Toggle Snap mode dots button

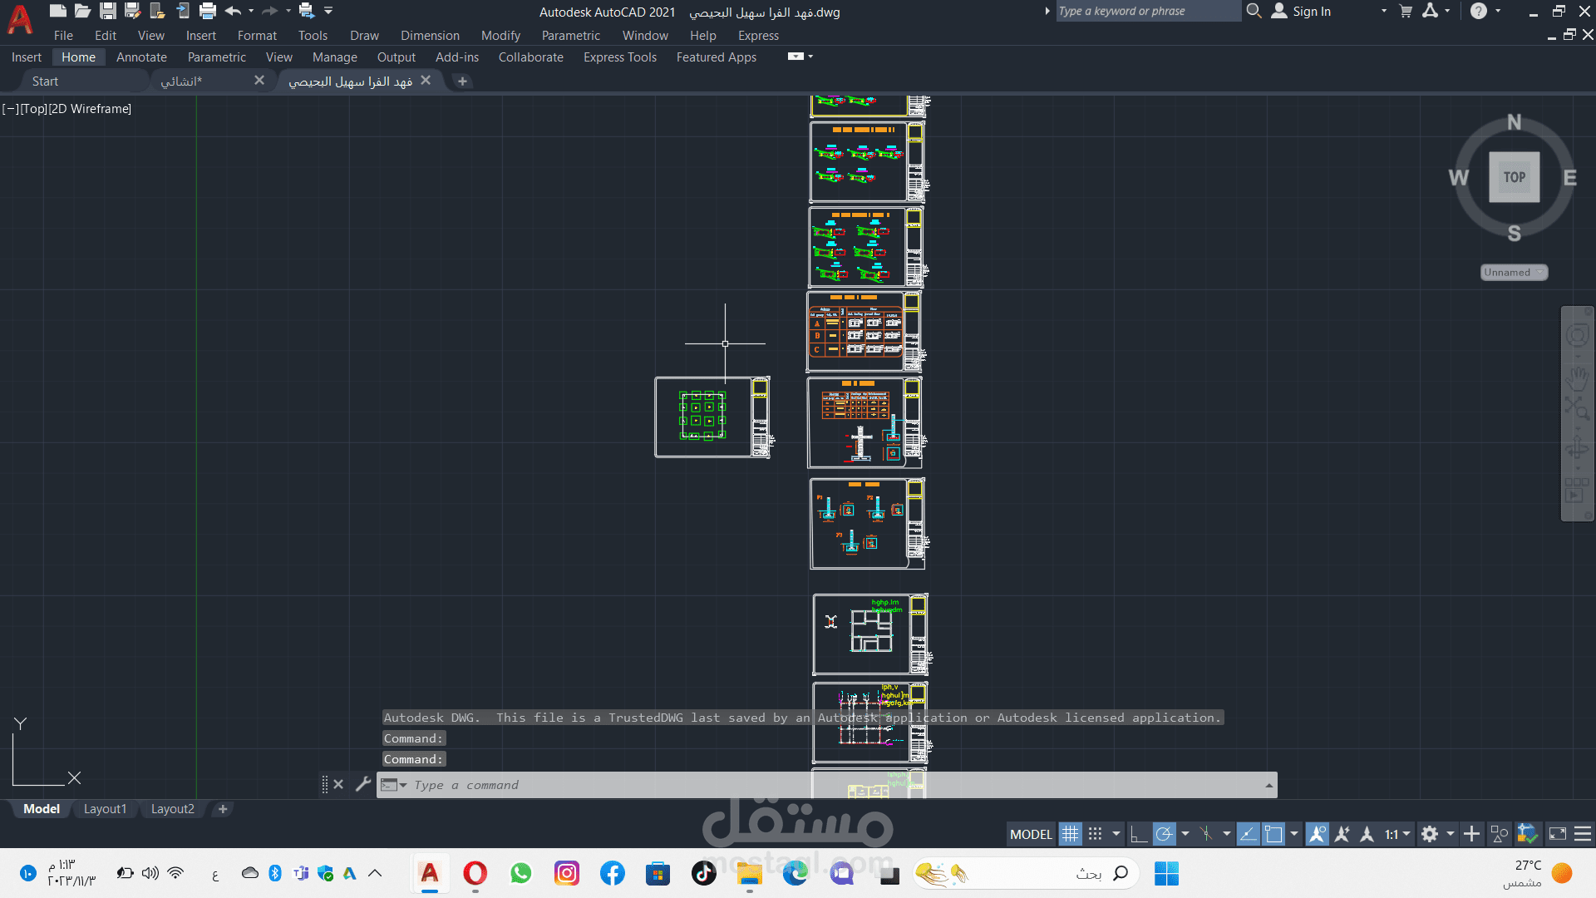tap(1096, 834)
